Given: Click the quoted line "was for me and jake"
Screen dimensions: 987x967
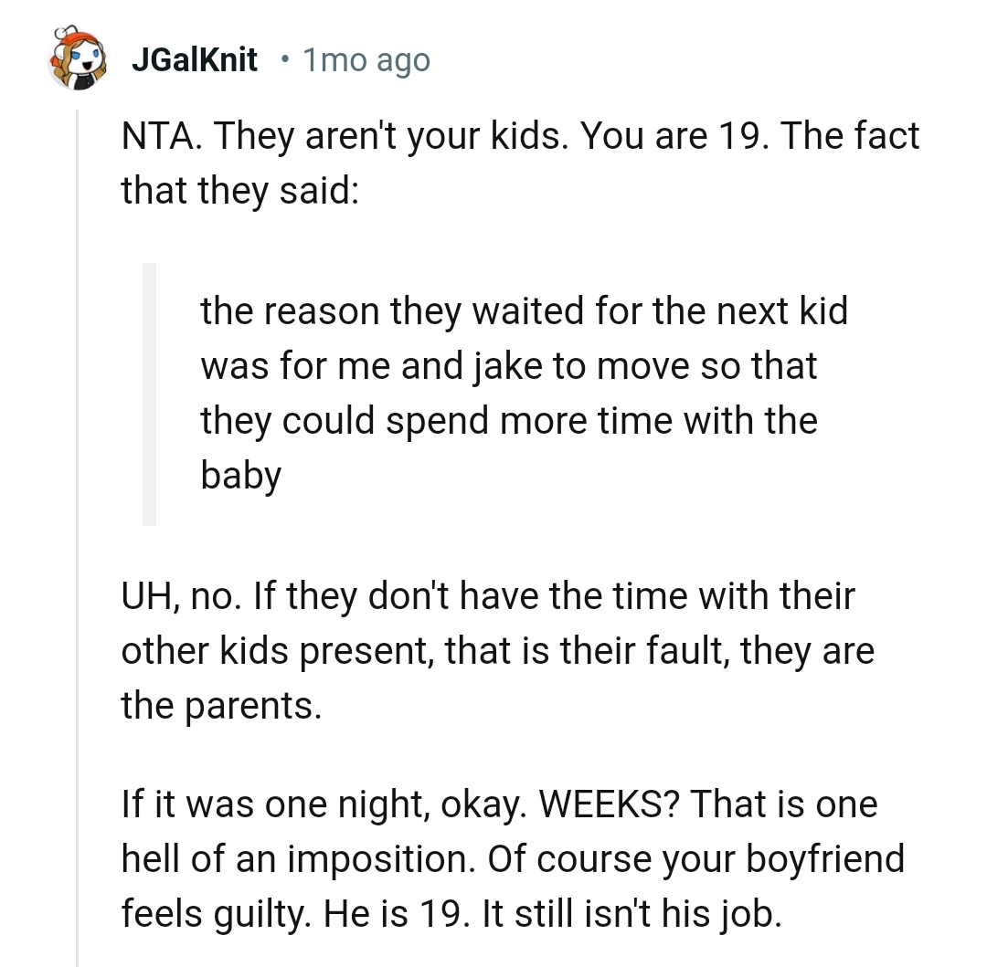Looking at the screenshot, I should [508, 366].
